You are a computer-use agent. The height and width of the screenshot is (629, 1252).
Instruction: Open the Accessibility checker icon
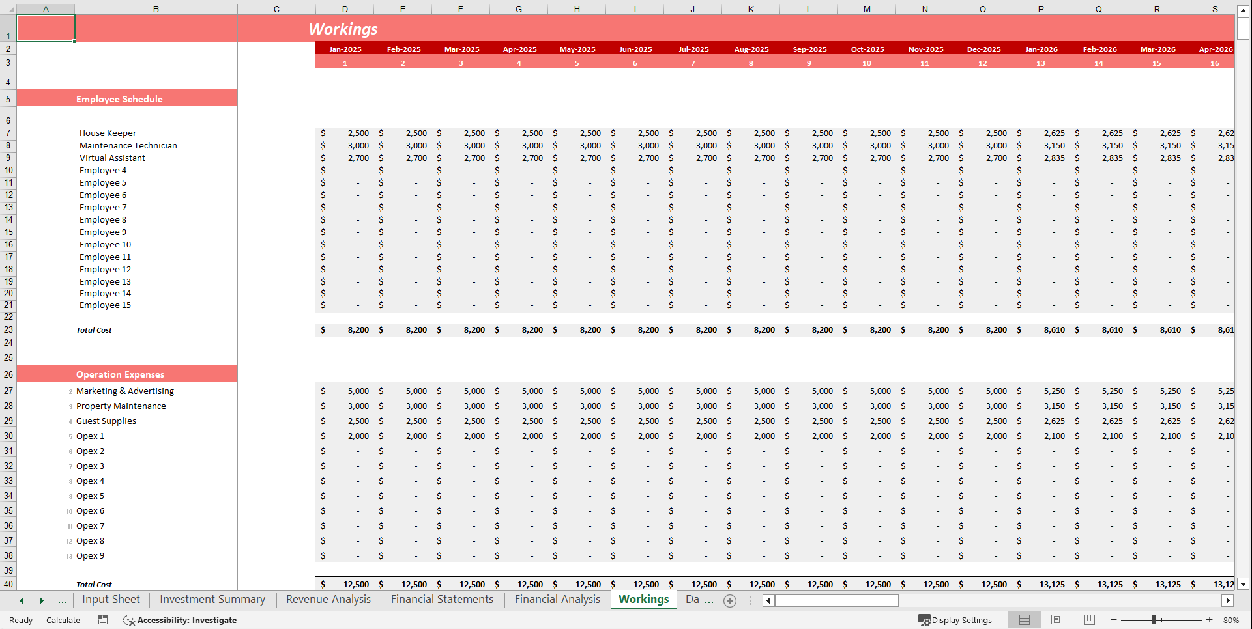pos(130,620)
